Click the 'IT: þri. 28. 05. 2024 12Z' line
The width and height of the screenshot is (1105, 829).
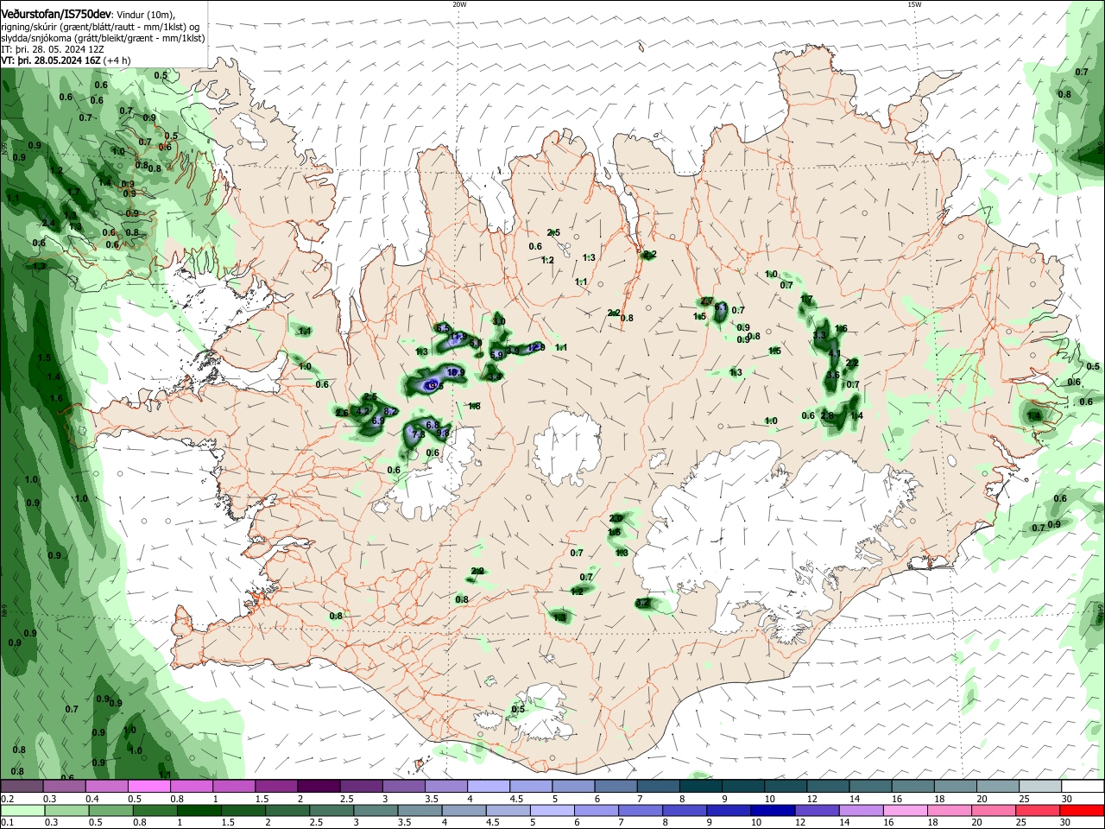[52, 49]
